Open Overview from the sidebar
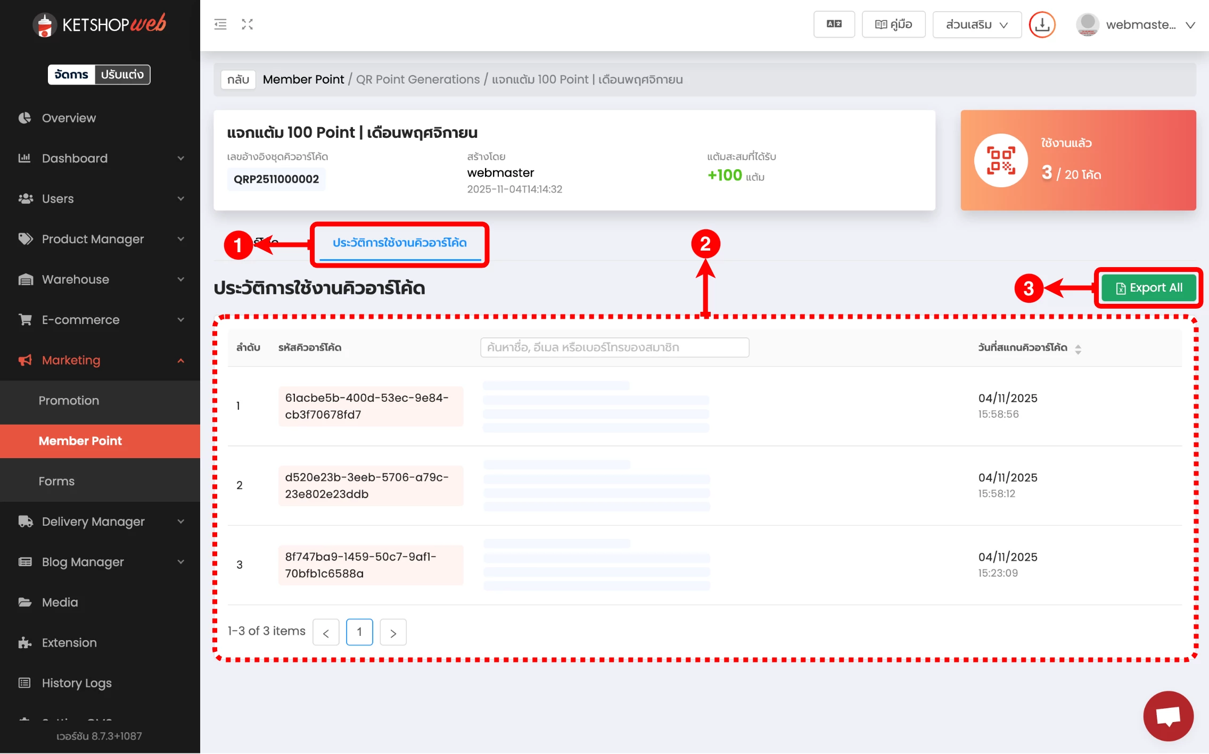 tap(69, 118)
